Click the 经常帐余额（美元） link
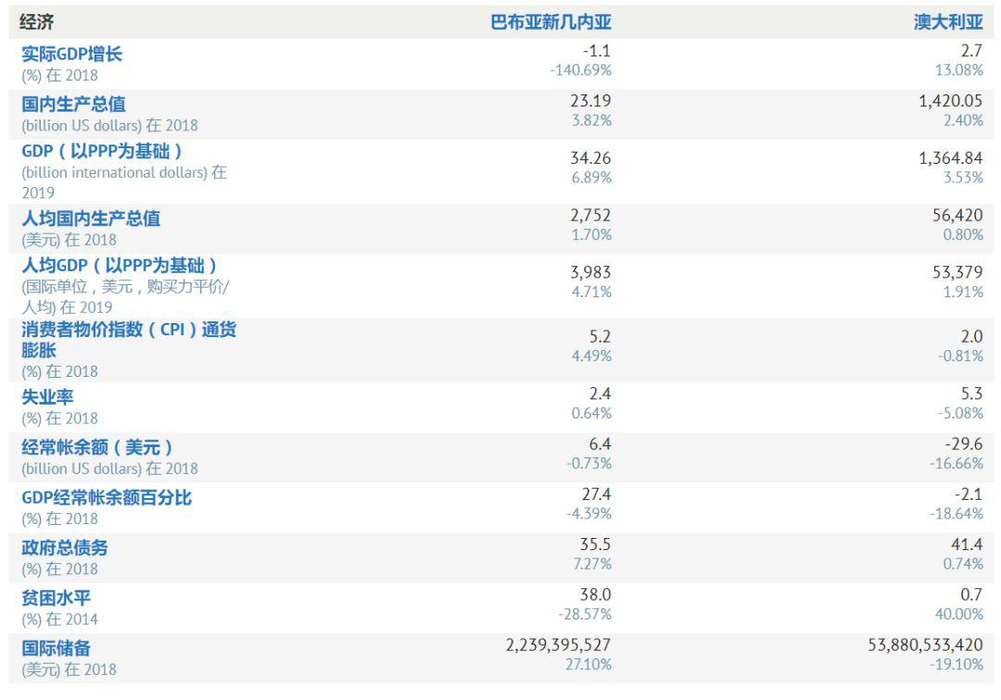The width and height of the screenshot is (1001, 700). coord(97,447)
